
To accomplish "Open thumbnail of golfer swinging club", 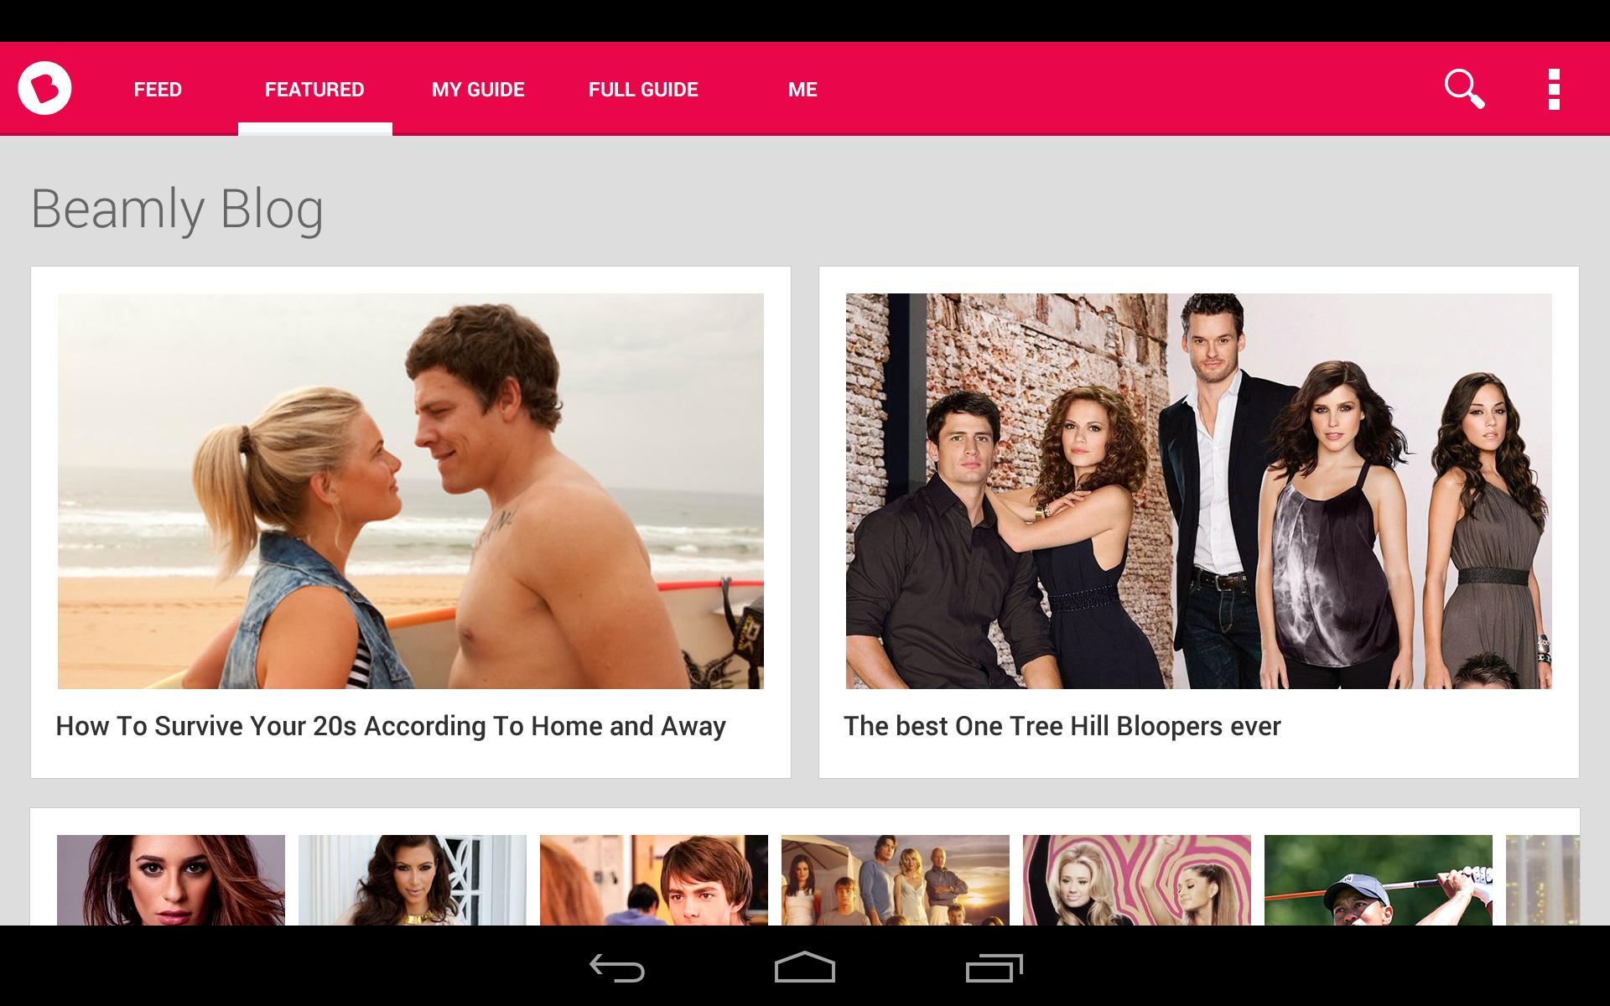I will (x=1379, y=880).
